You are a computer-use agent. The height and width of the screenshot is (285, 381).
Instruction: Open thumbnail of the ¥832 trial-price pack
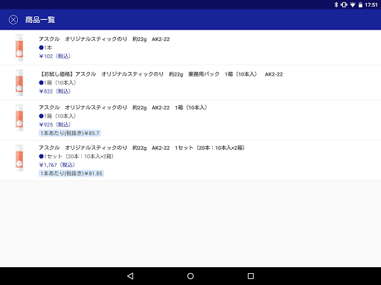(x=19, y=82)
